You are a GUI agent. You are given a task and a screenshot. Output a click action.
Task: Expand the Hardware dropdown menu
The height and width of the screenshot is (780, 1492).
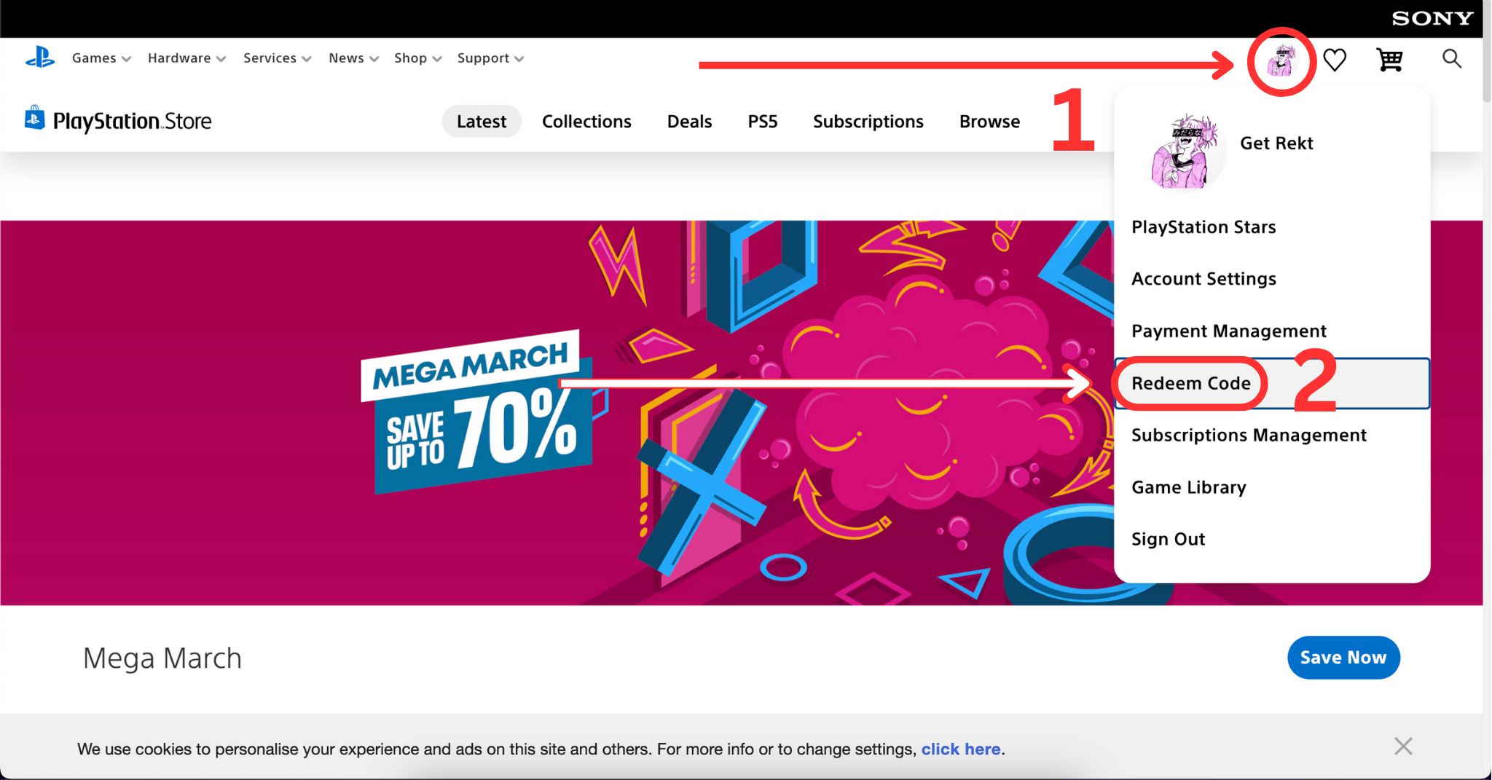(x=186, y=58)
